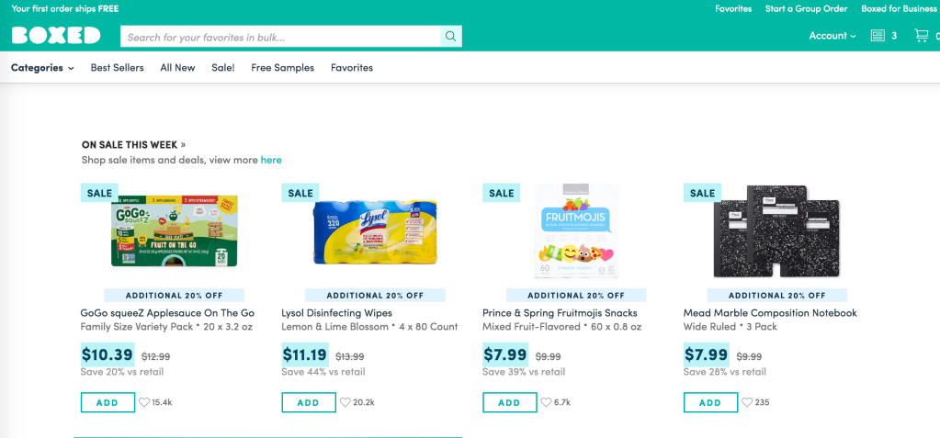
Task: Like the Fruitmojis Snacks via heart icon
Action: (546, 402)
